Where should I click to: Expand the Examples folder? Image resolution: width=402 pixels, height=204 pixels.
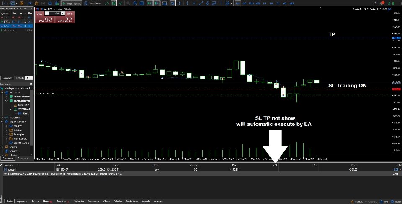tap(7, 134)
